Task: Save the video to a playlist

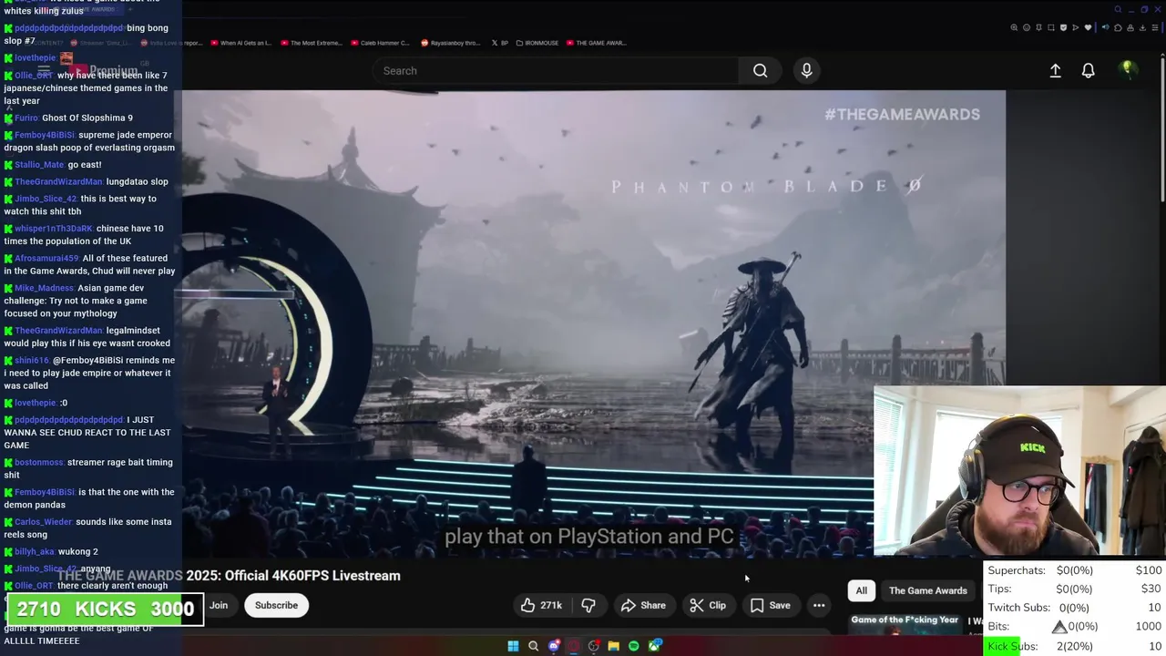Action: [x=770, y=605]
